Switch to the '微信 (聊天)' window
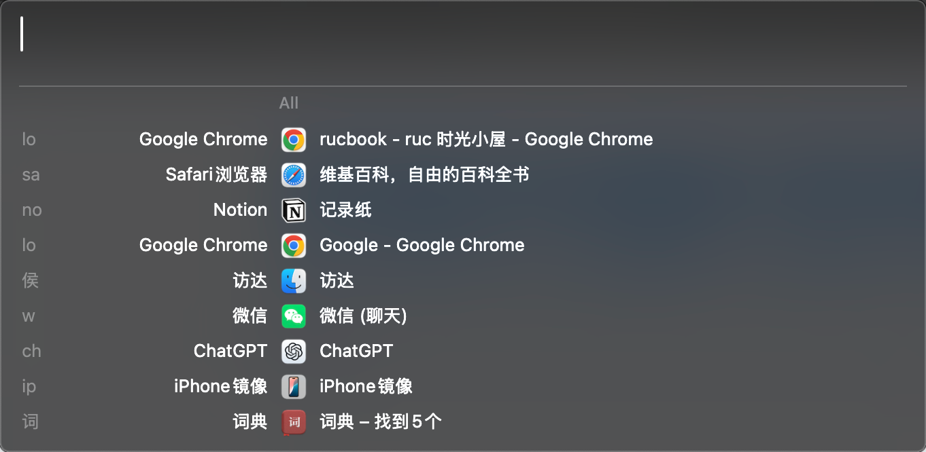The width and height of the screenshot is (926, 452). pos(363,316)
